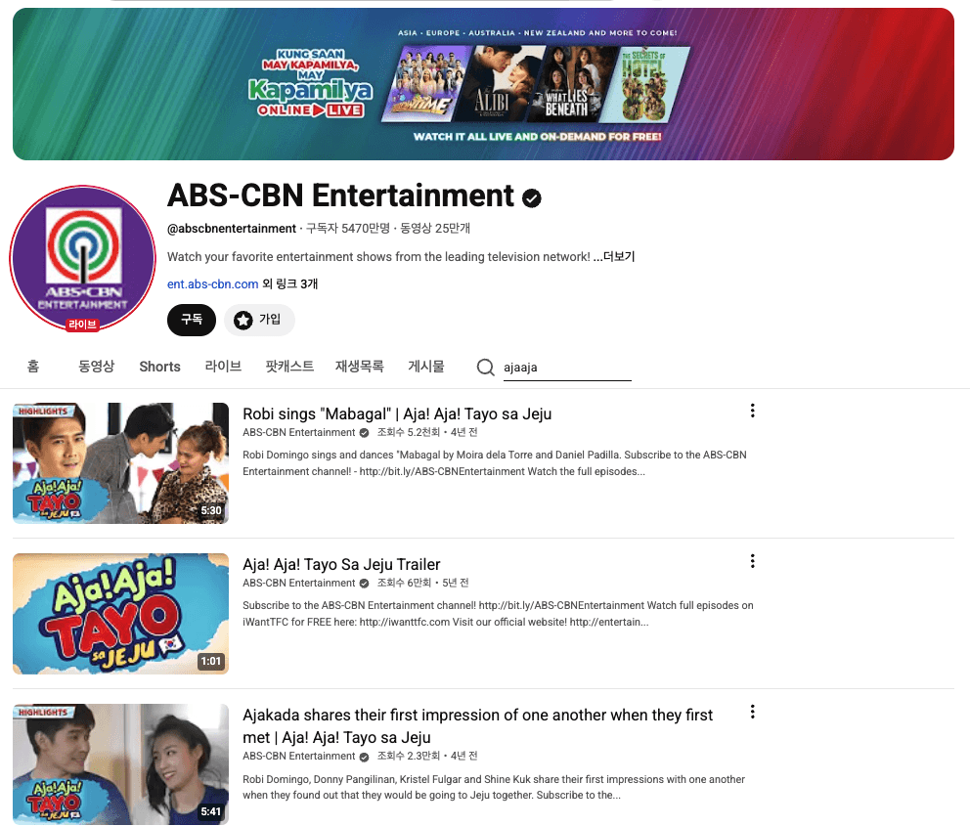This screenshot has height=826, width=970.
Task: Click description starting Robi Domingo, Donny Pangilinan
Action: (x=494, y=787)
